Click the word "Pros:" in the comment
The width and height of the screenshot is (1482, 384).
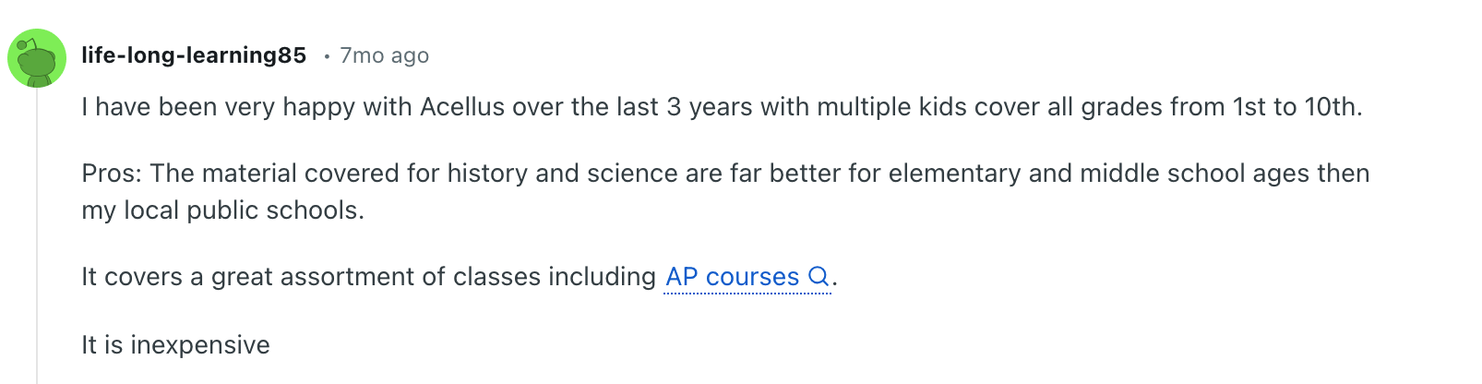(x=112, y=174)
